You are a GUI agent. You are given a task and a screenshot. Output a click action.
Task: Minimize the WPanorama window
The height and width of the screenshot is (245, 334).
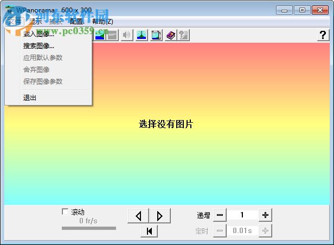[284, 10]
